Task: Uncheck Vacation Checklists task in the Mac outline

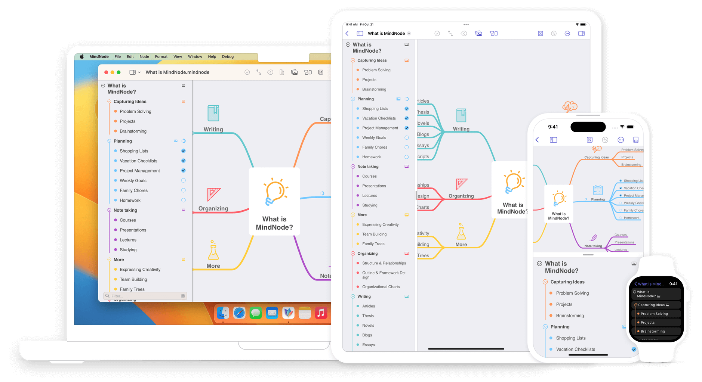Action: coord(183,161)
